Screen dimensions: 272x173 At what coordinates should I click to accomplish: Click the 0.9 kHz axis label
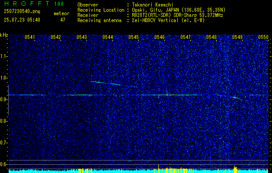coord(3,99)
